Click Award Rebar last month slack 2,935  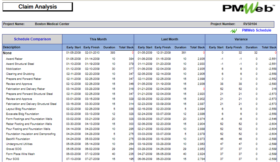click(201, 59)
